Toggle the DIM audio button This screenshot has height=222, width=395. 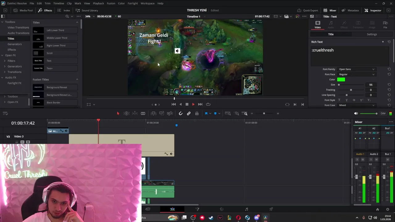[383, 113]
